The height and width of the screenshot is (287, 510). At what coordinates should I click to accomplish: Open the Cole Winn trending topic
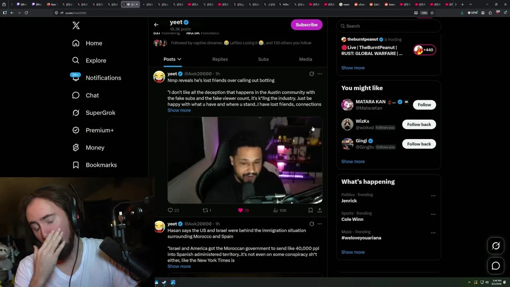(352, 219)
